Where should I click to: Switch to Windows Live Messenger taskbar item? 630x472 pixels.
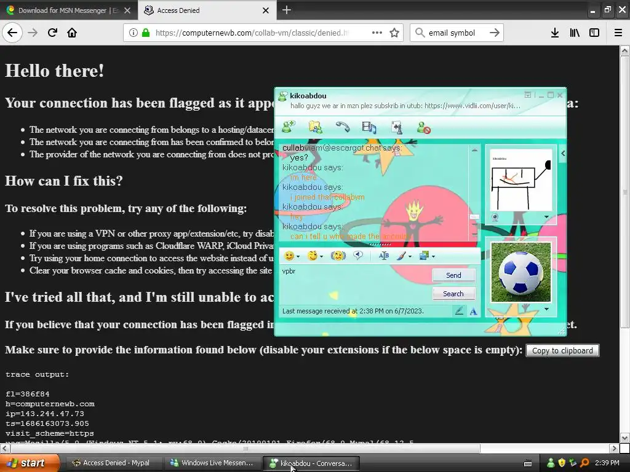click(x=212, y=463)
